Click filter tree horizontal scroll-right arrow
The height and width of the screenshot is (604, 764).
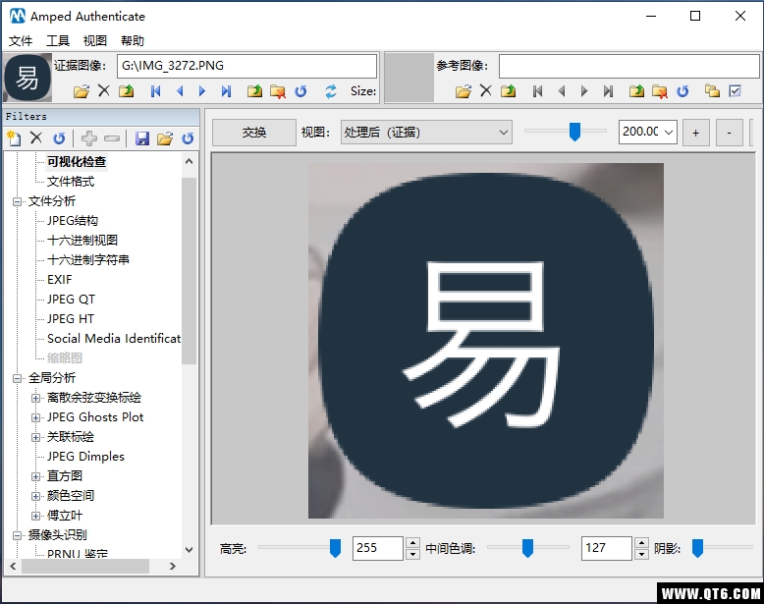(173, 566)
